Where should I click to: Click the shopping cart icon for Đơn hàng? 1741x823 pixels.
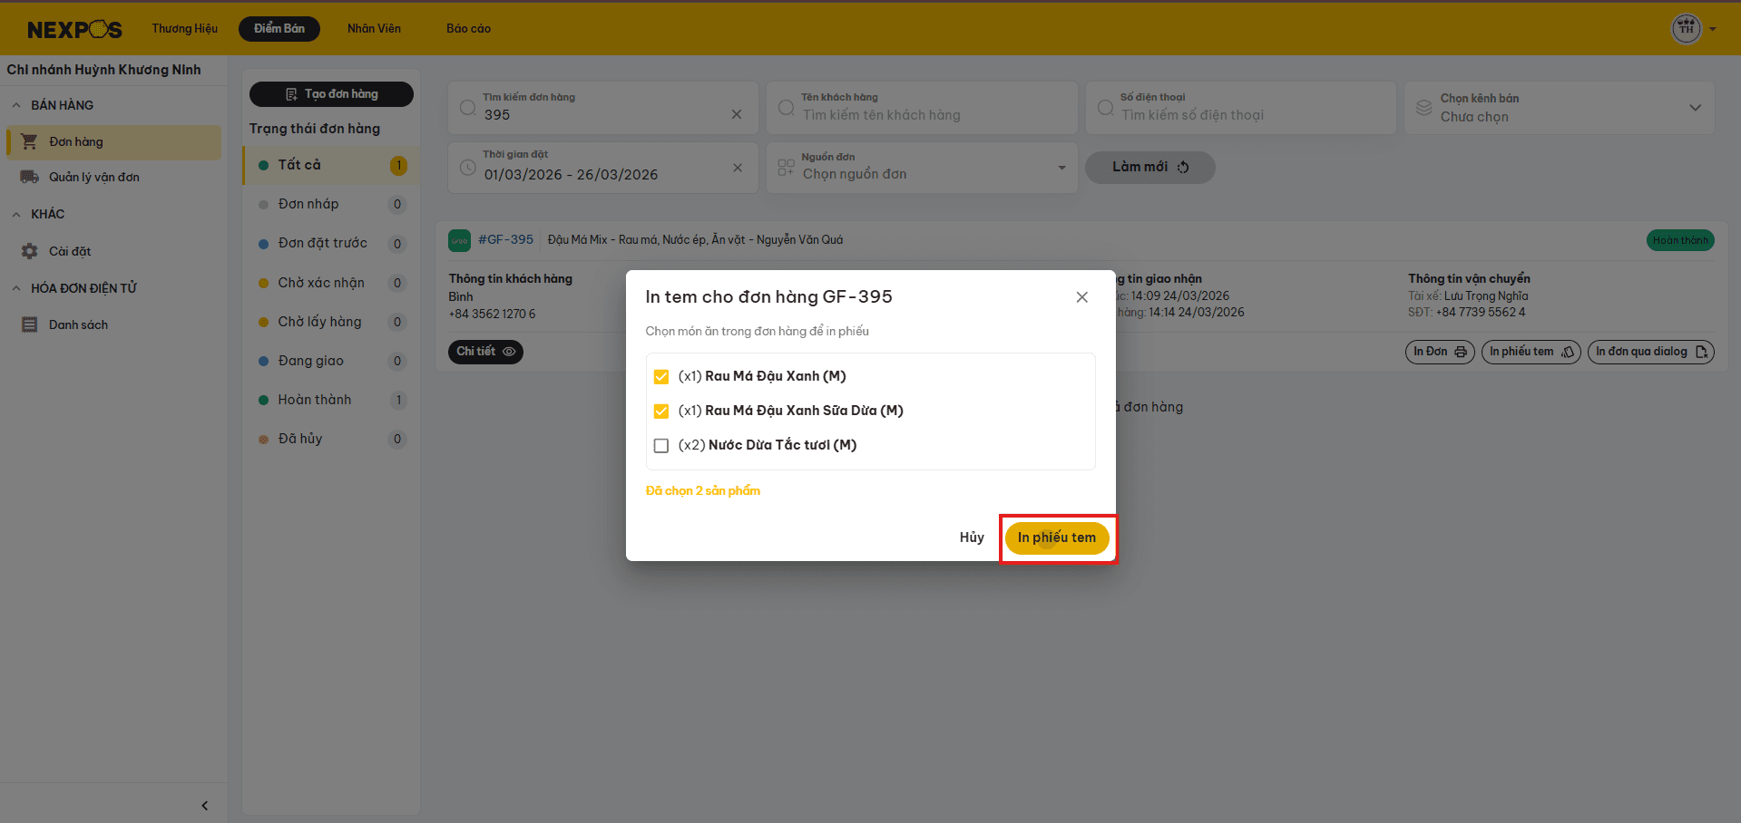pyautogui.click(x=29, y=141)
